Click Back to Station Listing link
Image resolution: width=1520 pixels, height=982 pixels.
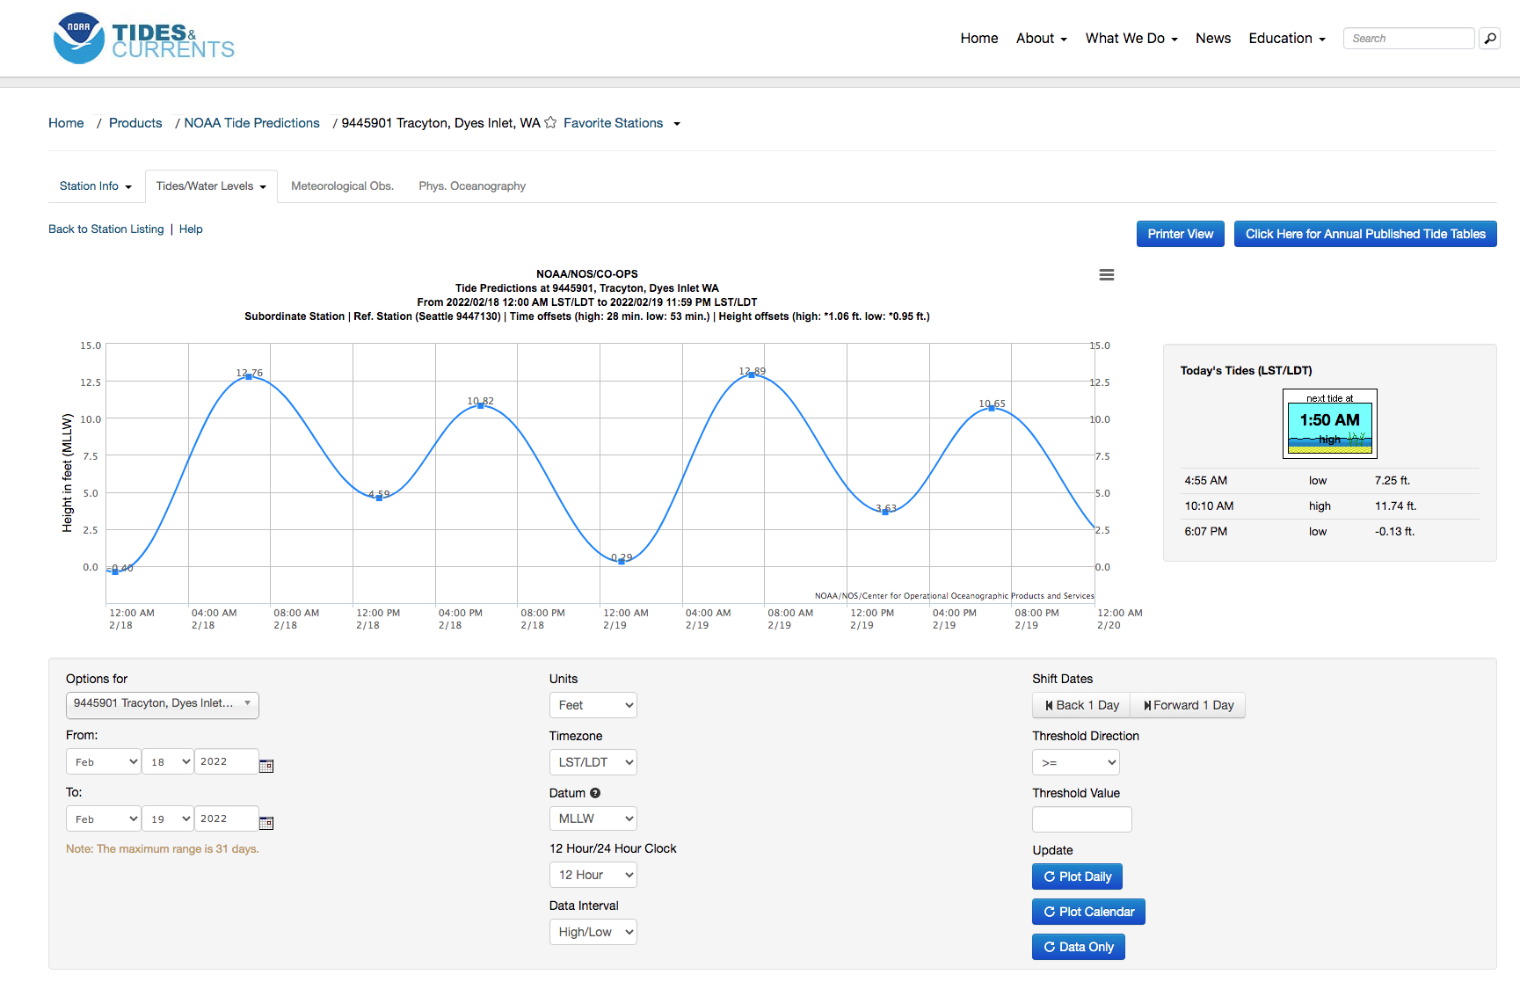pyautogui.click(x=106, y=229)
